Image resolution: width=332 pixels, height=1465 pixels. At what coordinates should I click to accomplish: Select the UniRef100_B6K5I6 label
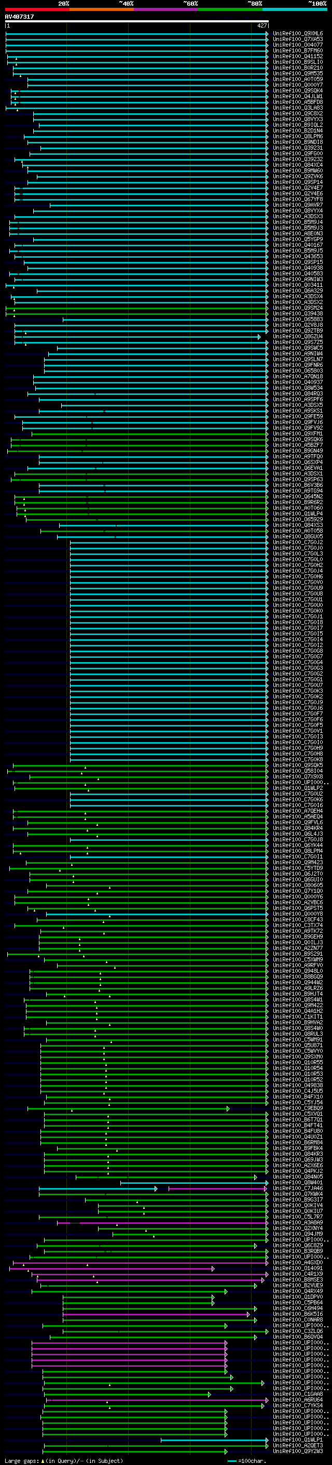pos(298,1314)
